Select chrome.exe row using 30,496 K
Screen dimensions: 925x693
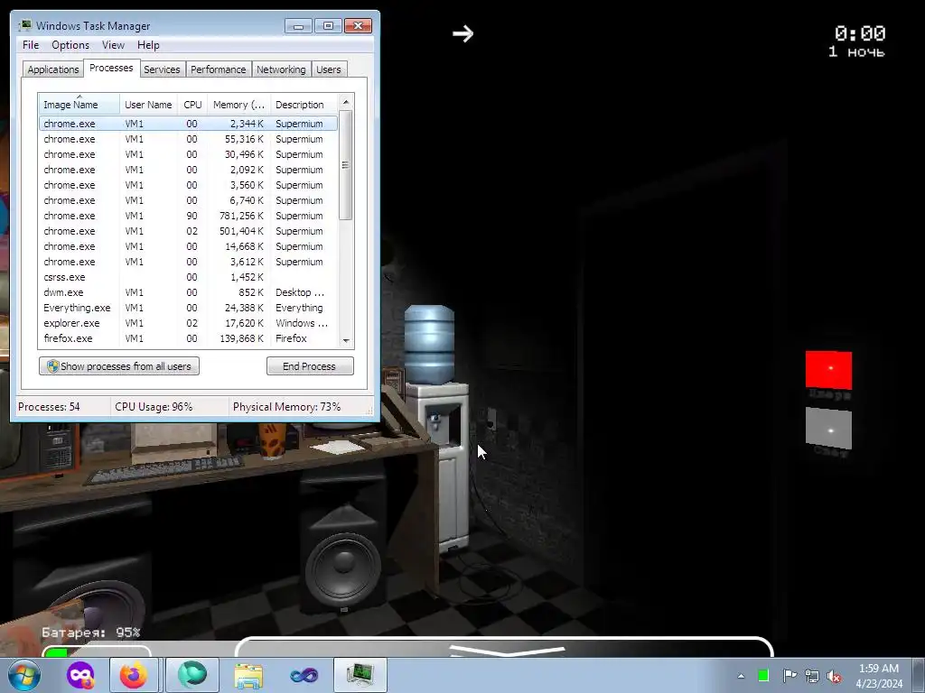tap(188, 154)
